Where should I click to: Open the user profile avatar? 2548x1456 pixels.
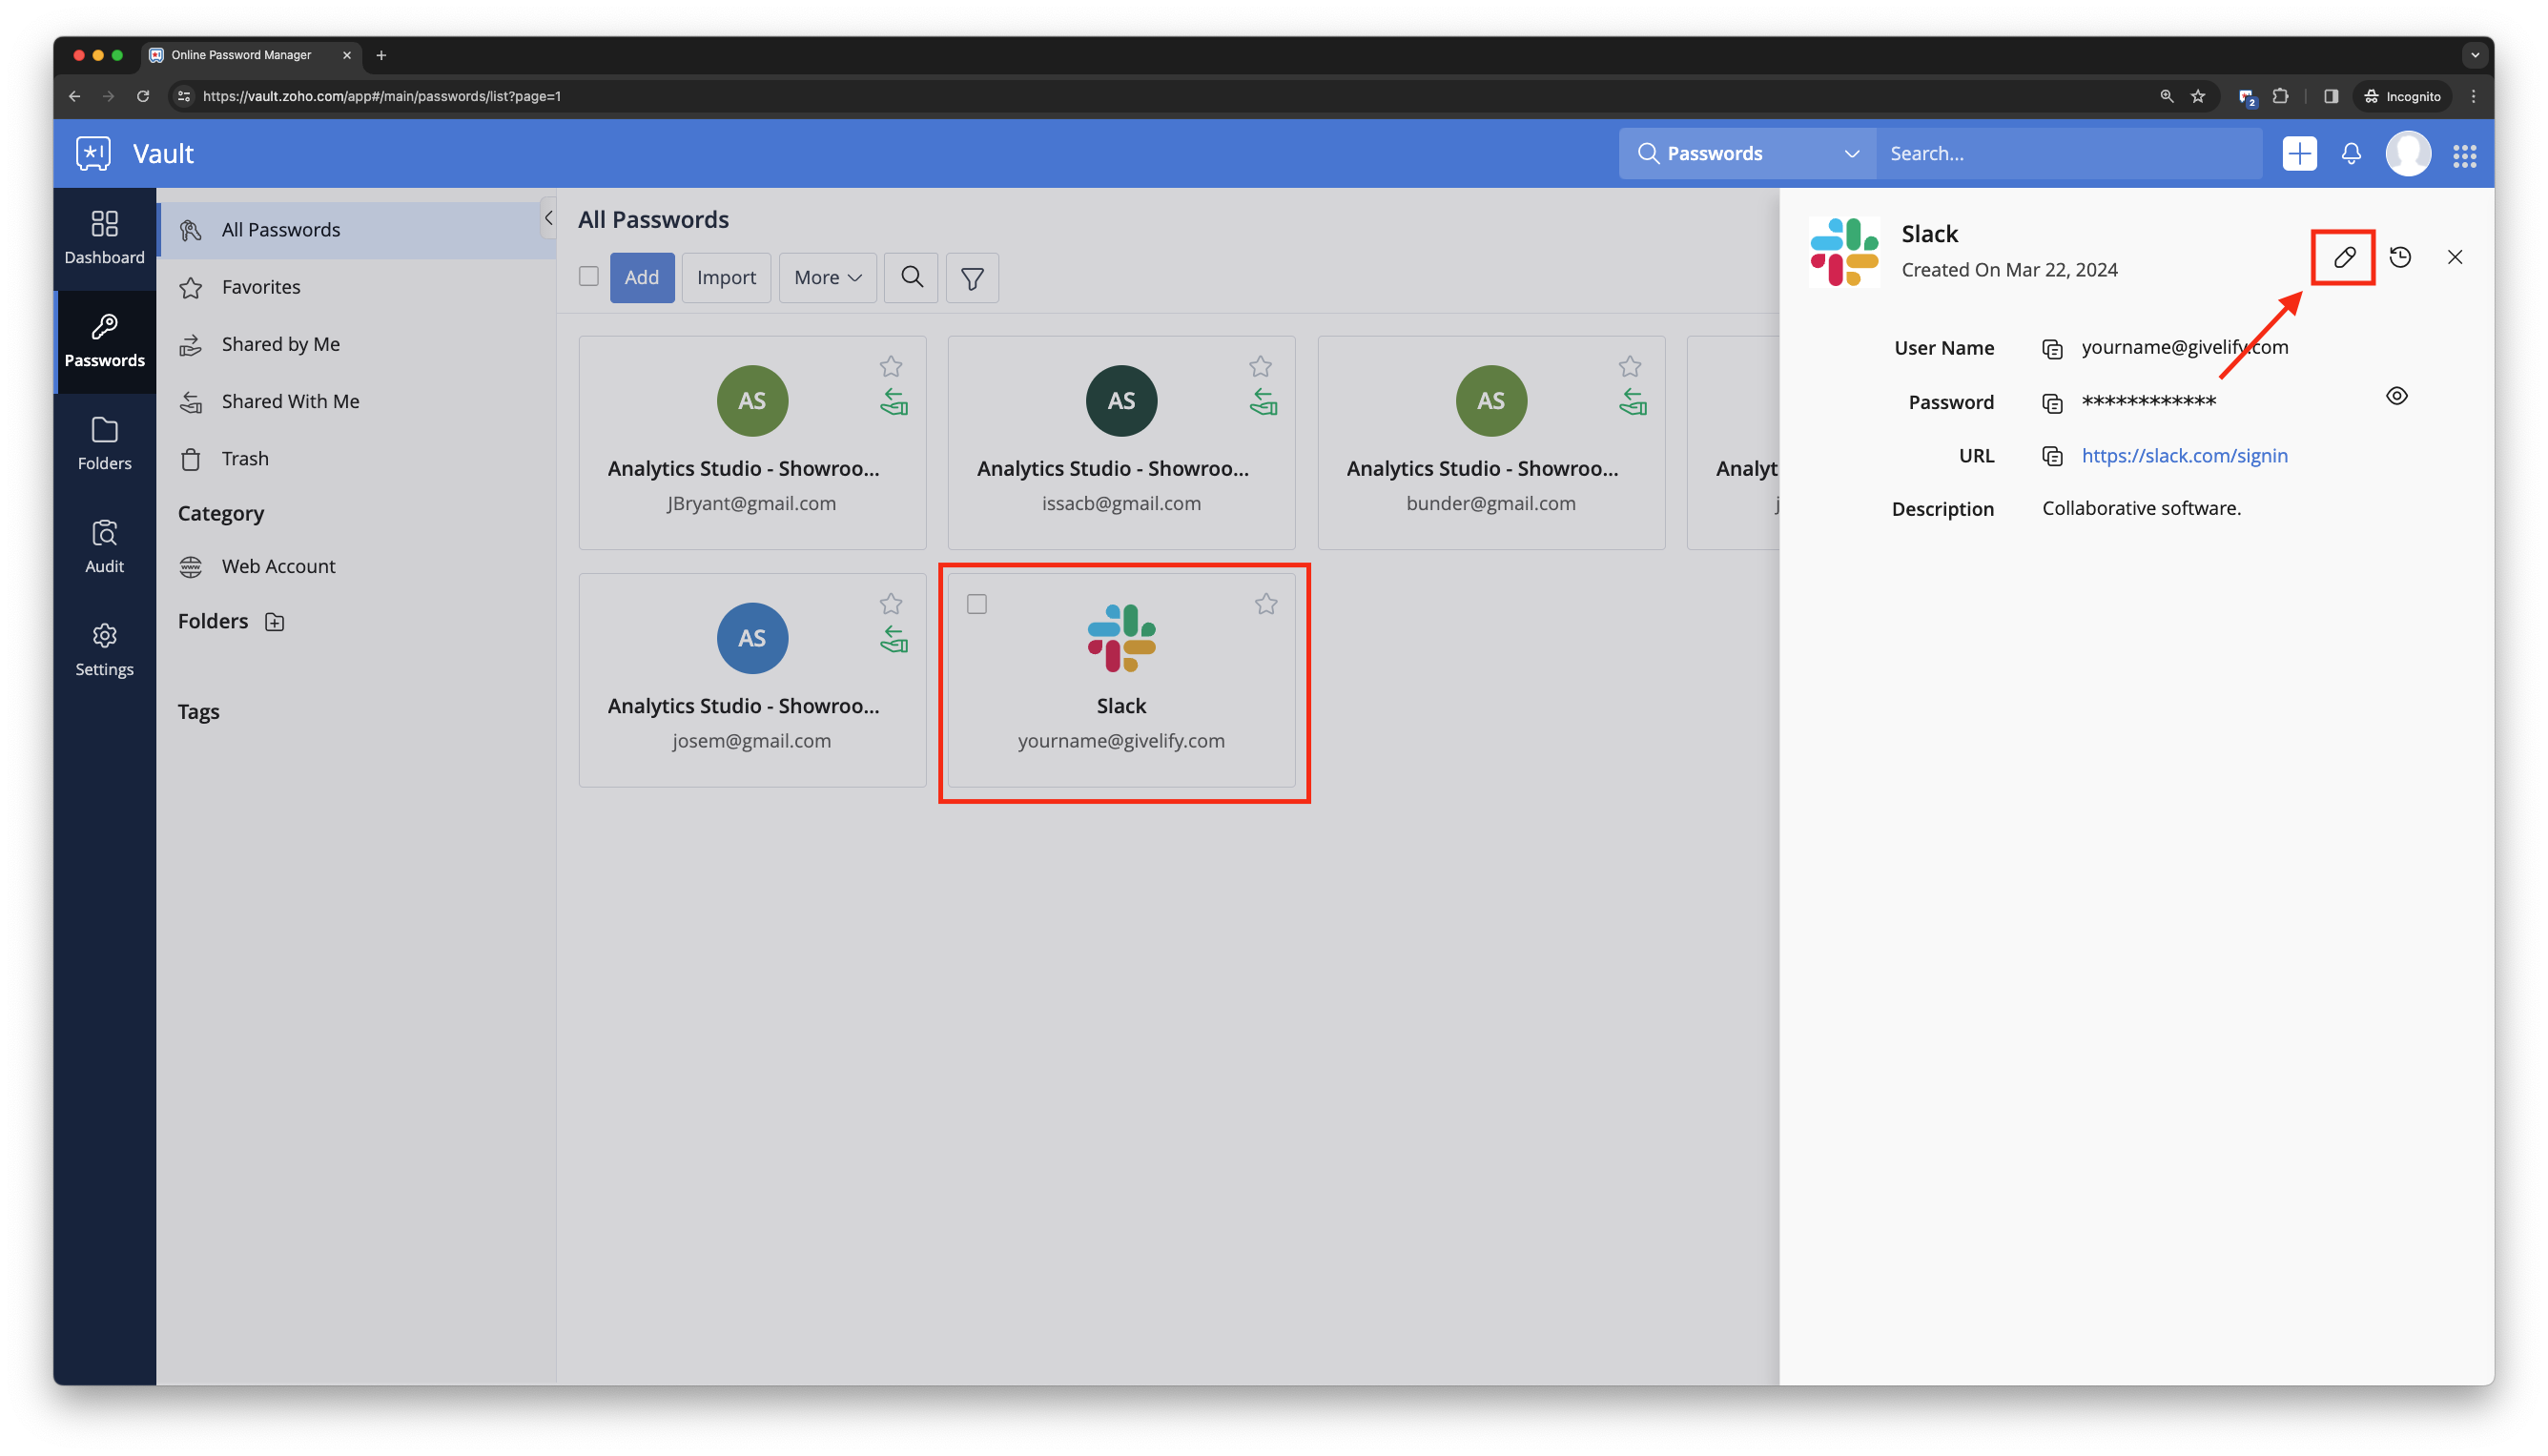2408,153
